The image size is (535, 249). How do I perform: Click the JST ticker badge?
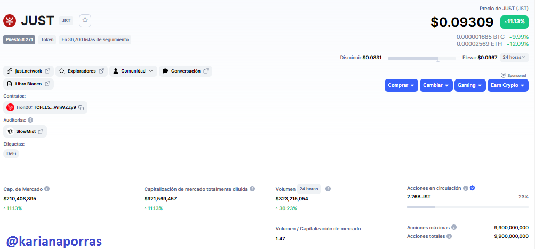(66, 21)
